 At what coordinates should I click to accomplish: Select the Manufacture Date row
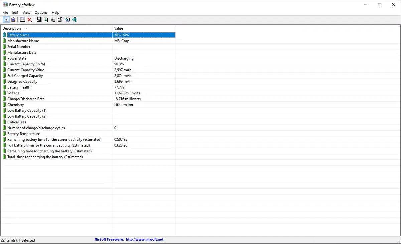pos(88,52)
